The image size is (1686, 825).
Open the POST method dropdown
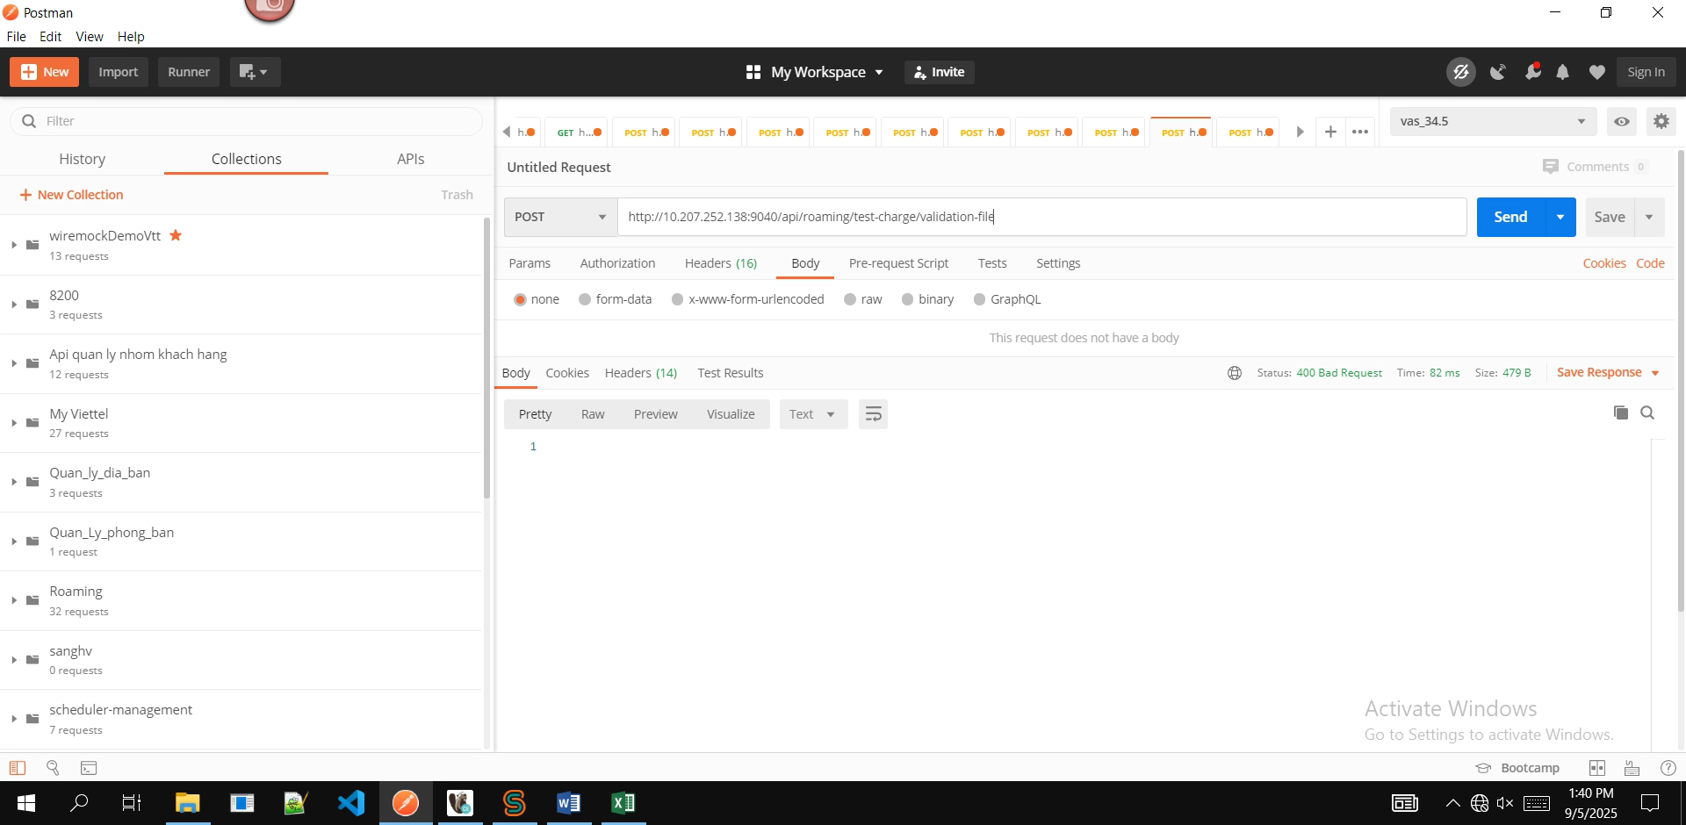click(x=560, y=217)
